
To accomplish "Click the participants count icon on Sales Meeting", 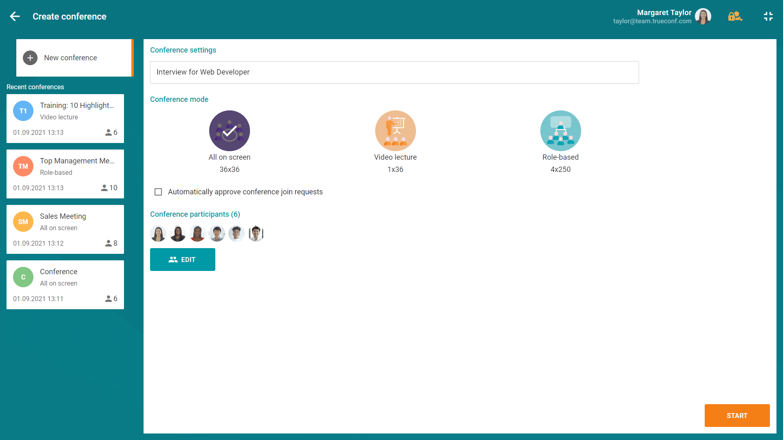I will 109,243.
